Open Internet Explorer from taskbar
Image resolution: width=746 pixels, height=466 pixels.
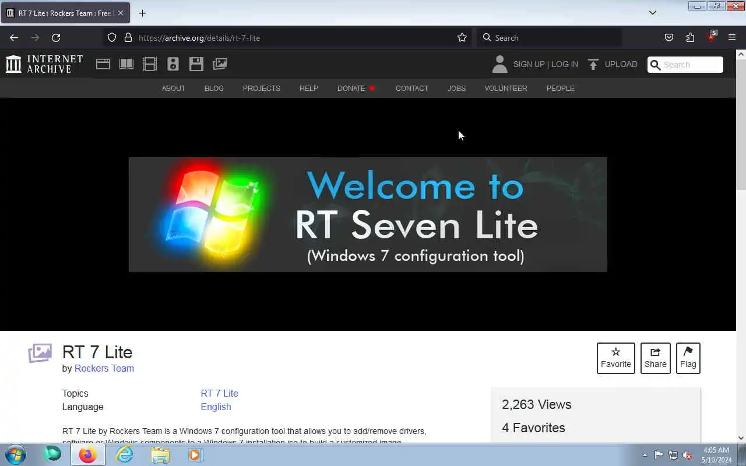(125, 454)
